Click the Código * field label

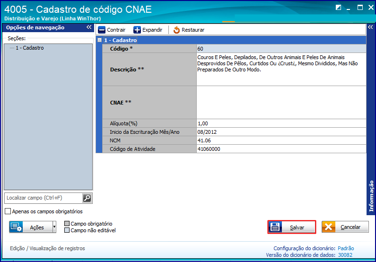coord(122,49)
